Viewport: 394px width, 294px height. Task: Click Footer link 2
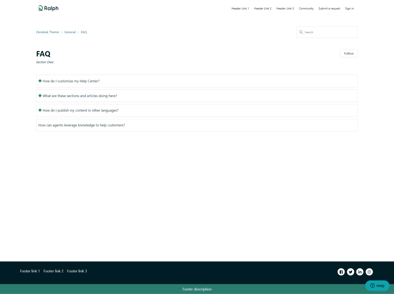tap(53, 271)
